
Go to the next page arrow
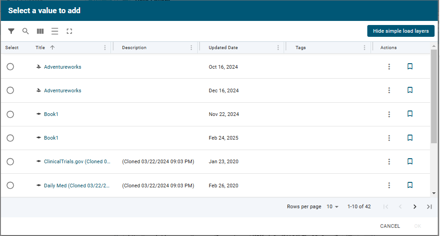pos(415,207)
